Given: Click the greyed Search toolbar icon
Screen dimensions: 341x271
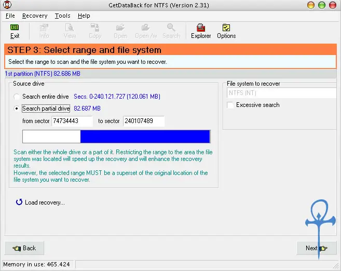Looking at the screenshot, I should pos(171,32).
